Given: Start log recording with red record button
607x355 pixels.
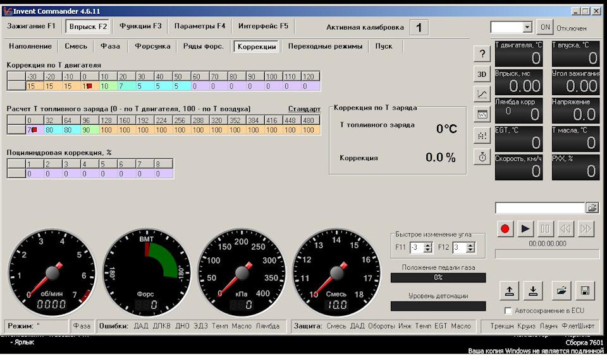Looking at the screenshot, I should [505, 229].
